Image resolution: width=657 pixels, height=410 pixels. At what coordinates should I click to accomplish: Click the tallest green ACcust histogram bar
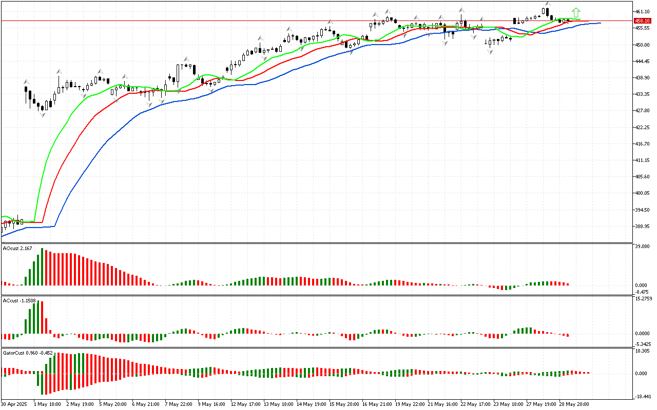[x=37, y=318]
